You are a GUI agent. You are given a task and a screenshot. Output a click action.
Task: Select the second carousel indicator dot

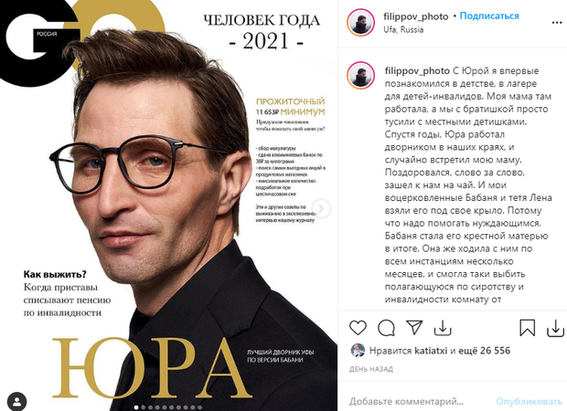coord(144,407)
